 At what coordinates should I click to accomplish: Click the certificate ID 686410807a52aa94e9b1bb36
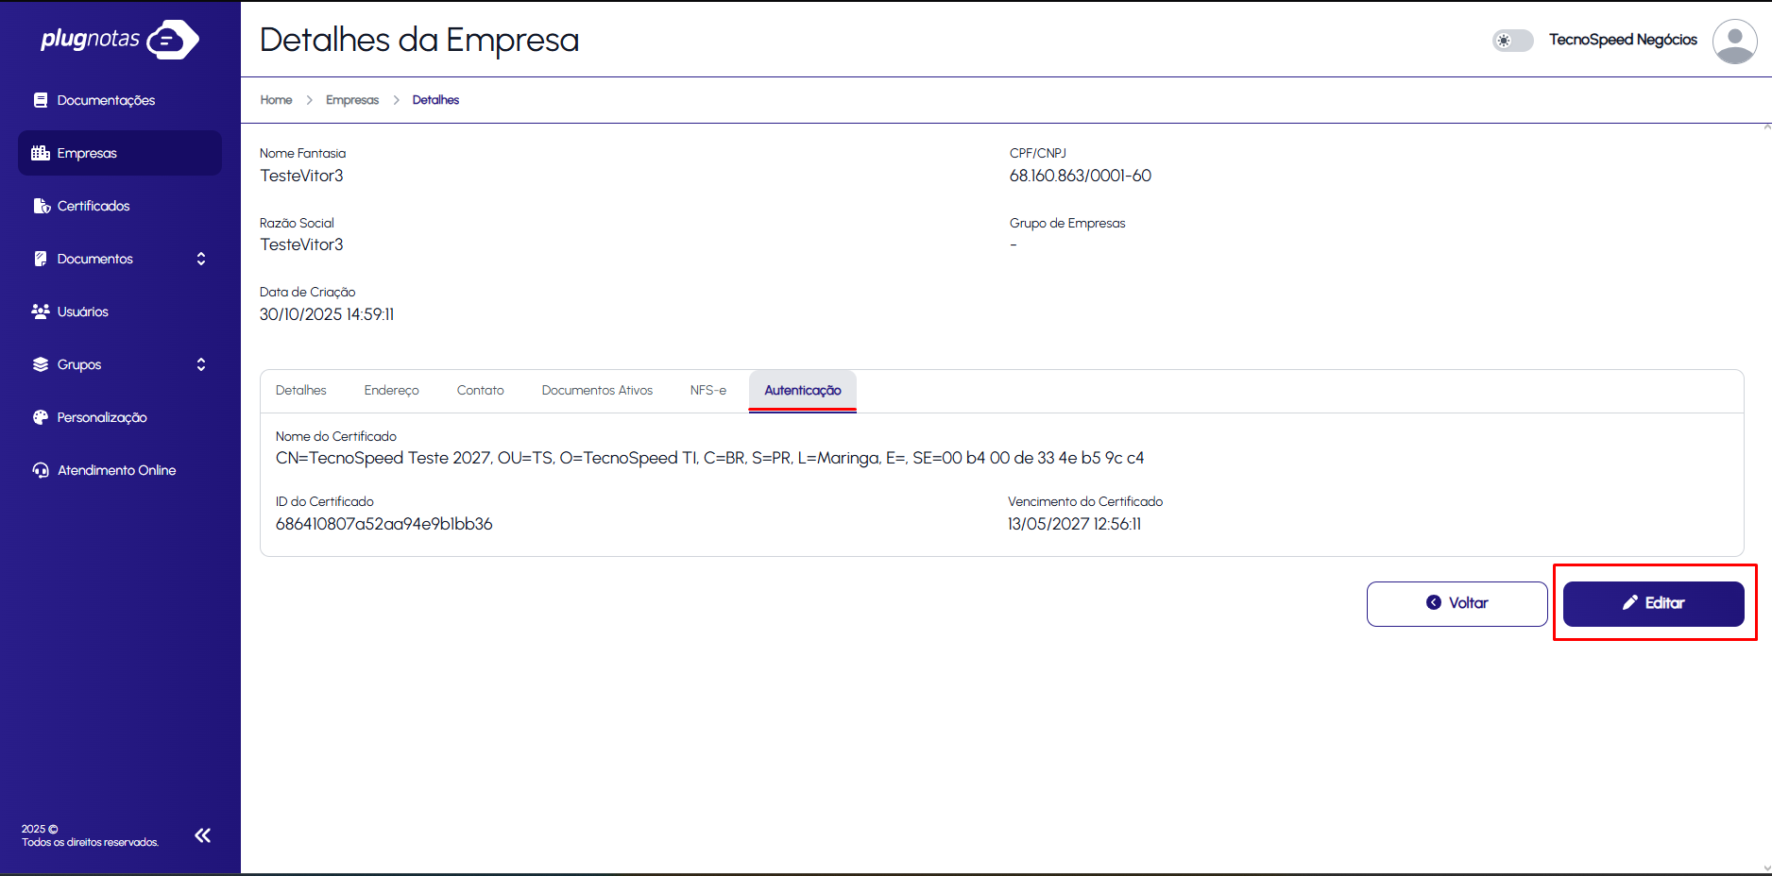[x=384, y=524]
